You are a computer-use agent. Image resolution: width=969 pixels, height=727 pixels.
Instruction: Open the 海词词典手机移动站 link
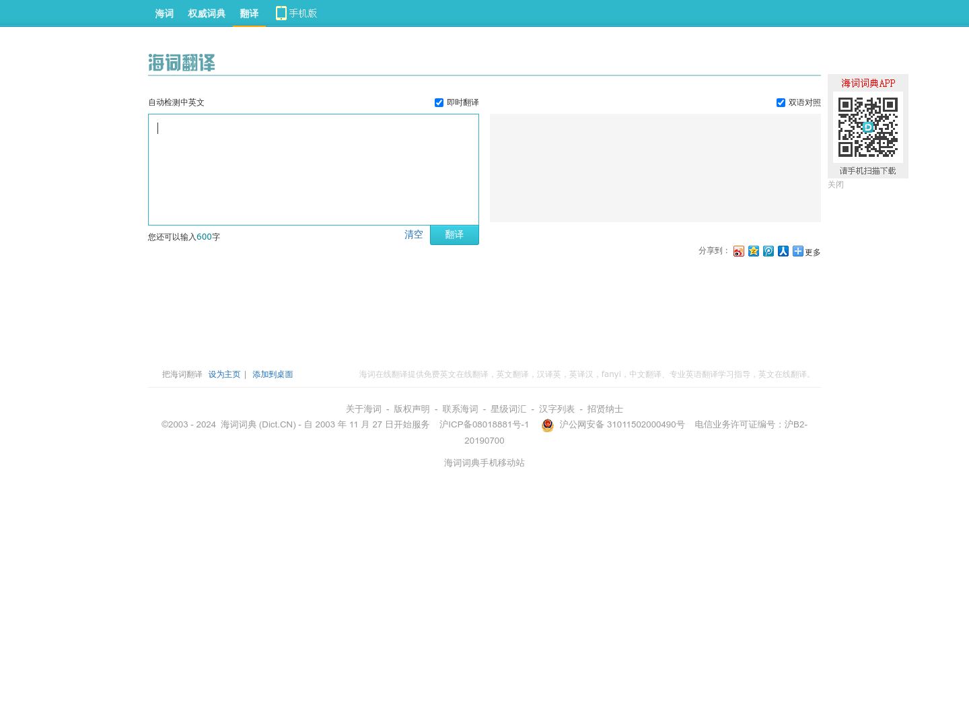tap(485, 463)
